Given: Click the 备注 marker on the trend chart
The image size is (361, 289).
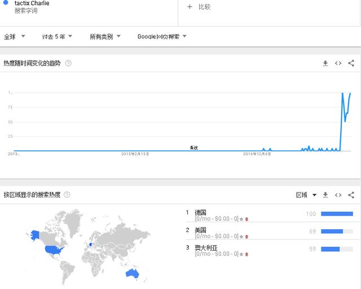Looking at the screenshot, I should pos(194,147).
